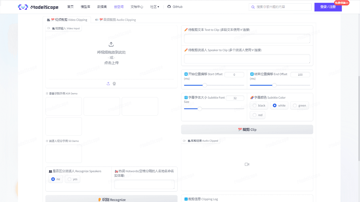The height and width of the screenshot is (202, 360).
Task: Click the search magnifier icon
Action: [x=253, y=7]
